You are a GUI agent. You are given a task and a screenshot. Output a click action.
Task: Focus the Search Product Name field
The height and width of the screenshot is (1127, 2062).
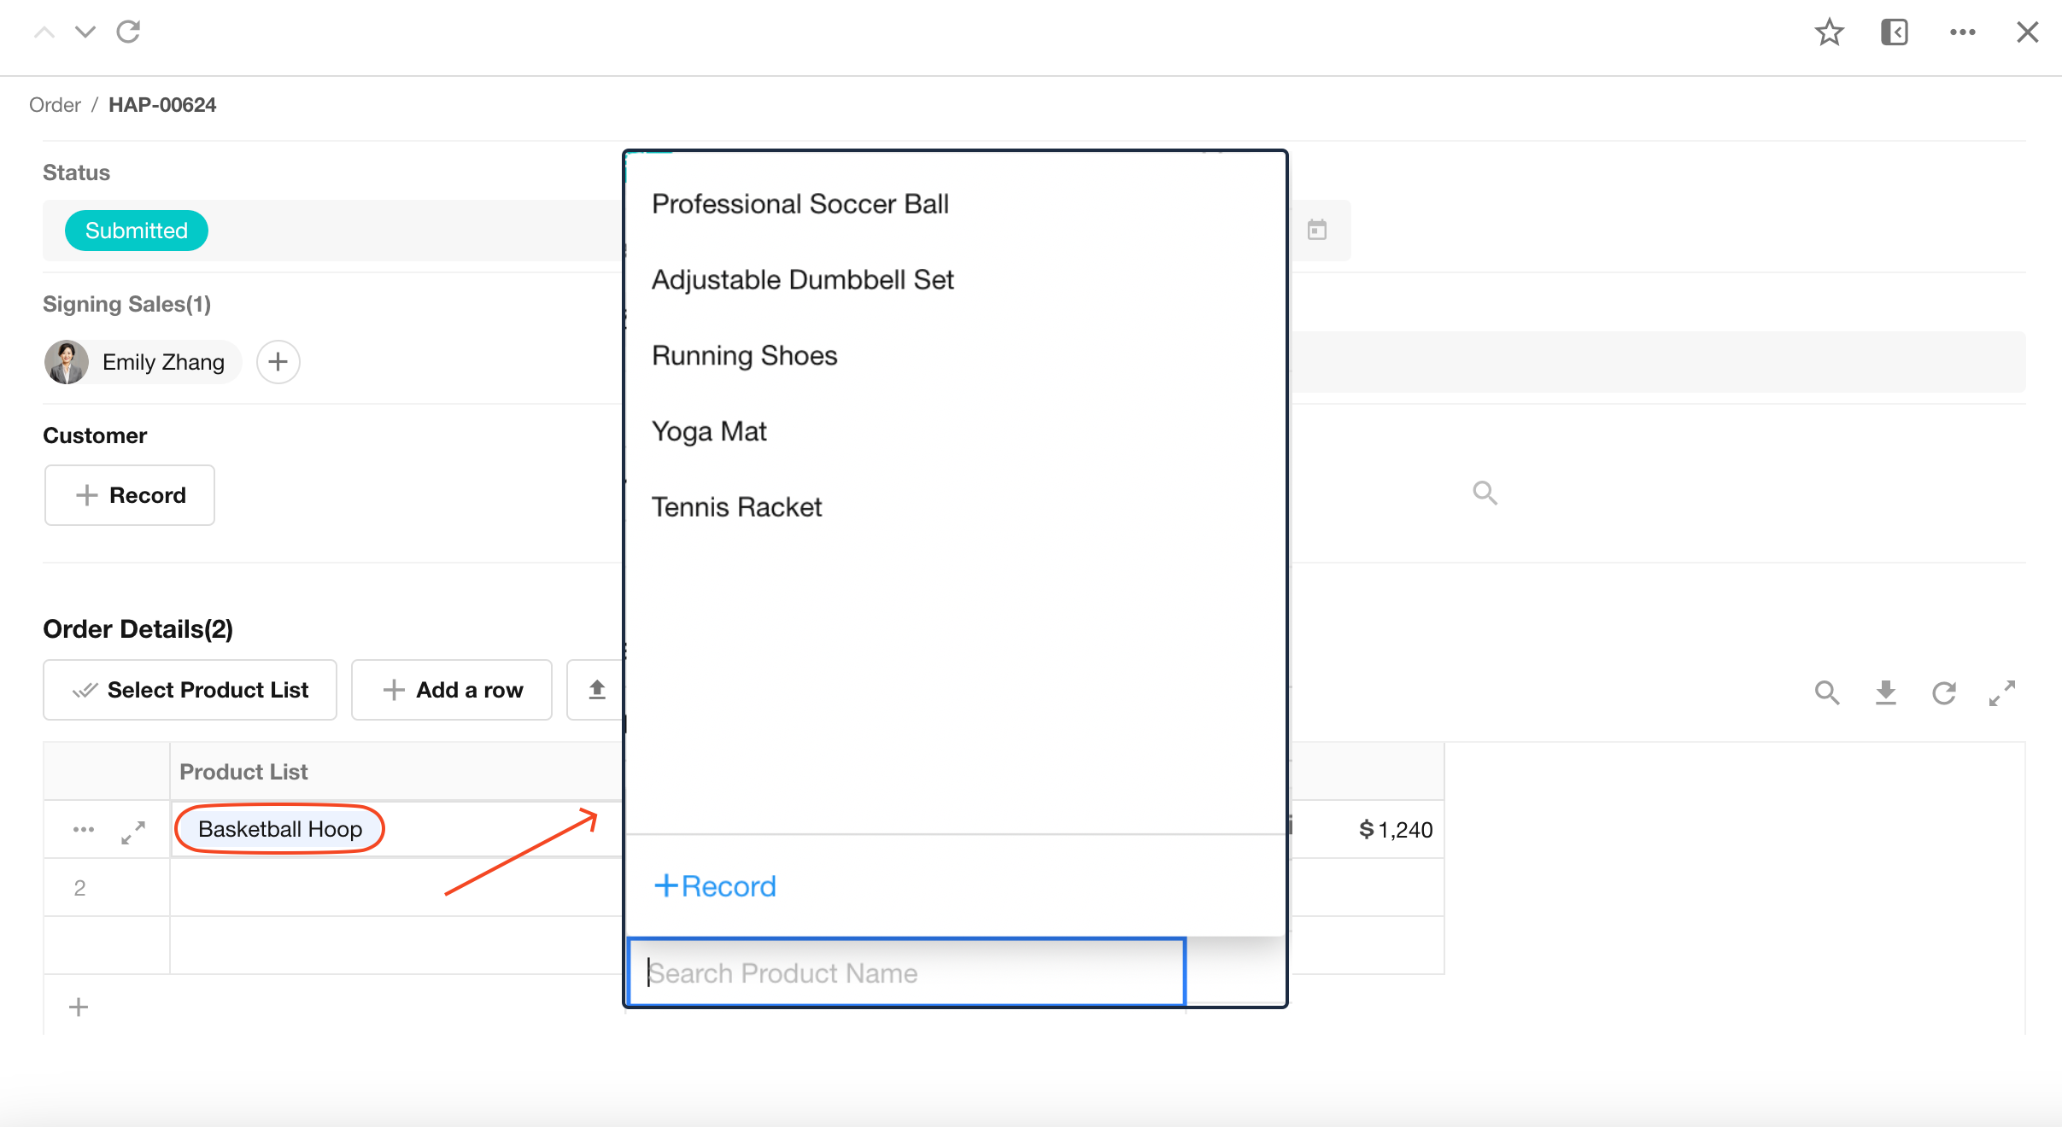905,972
